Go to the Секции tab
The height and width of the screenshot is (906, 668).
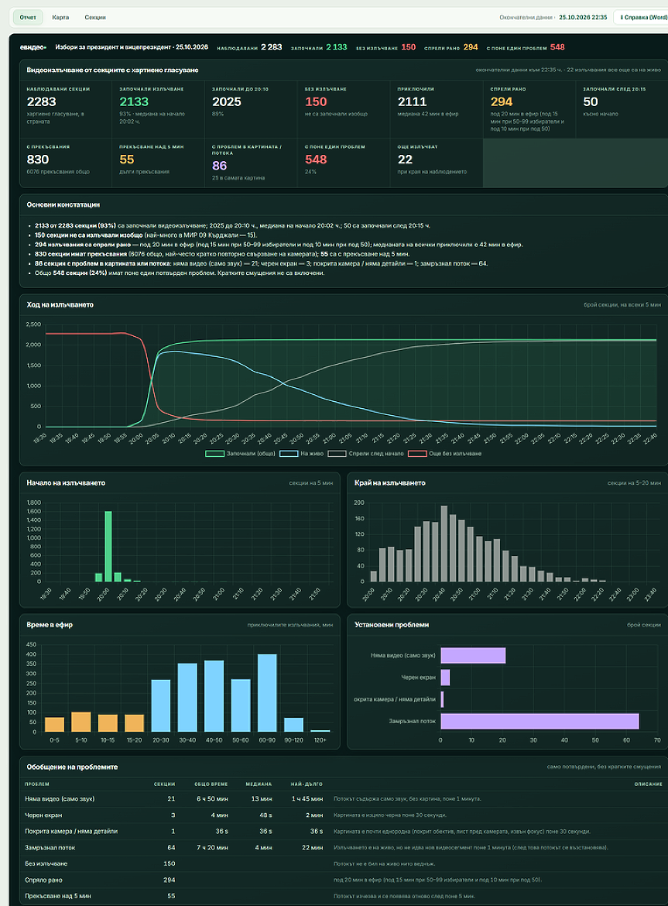pyautogui.click(x=95, y=17)
